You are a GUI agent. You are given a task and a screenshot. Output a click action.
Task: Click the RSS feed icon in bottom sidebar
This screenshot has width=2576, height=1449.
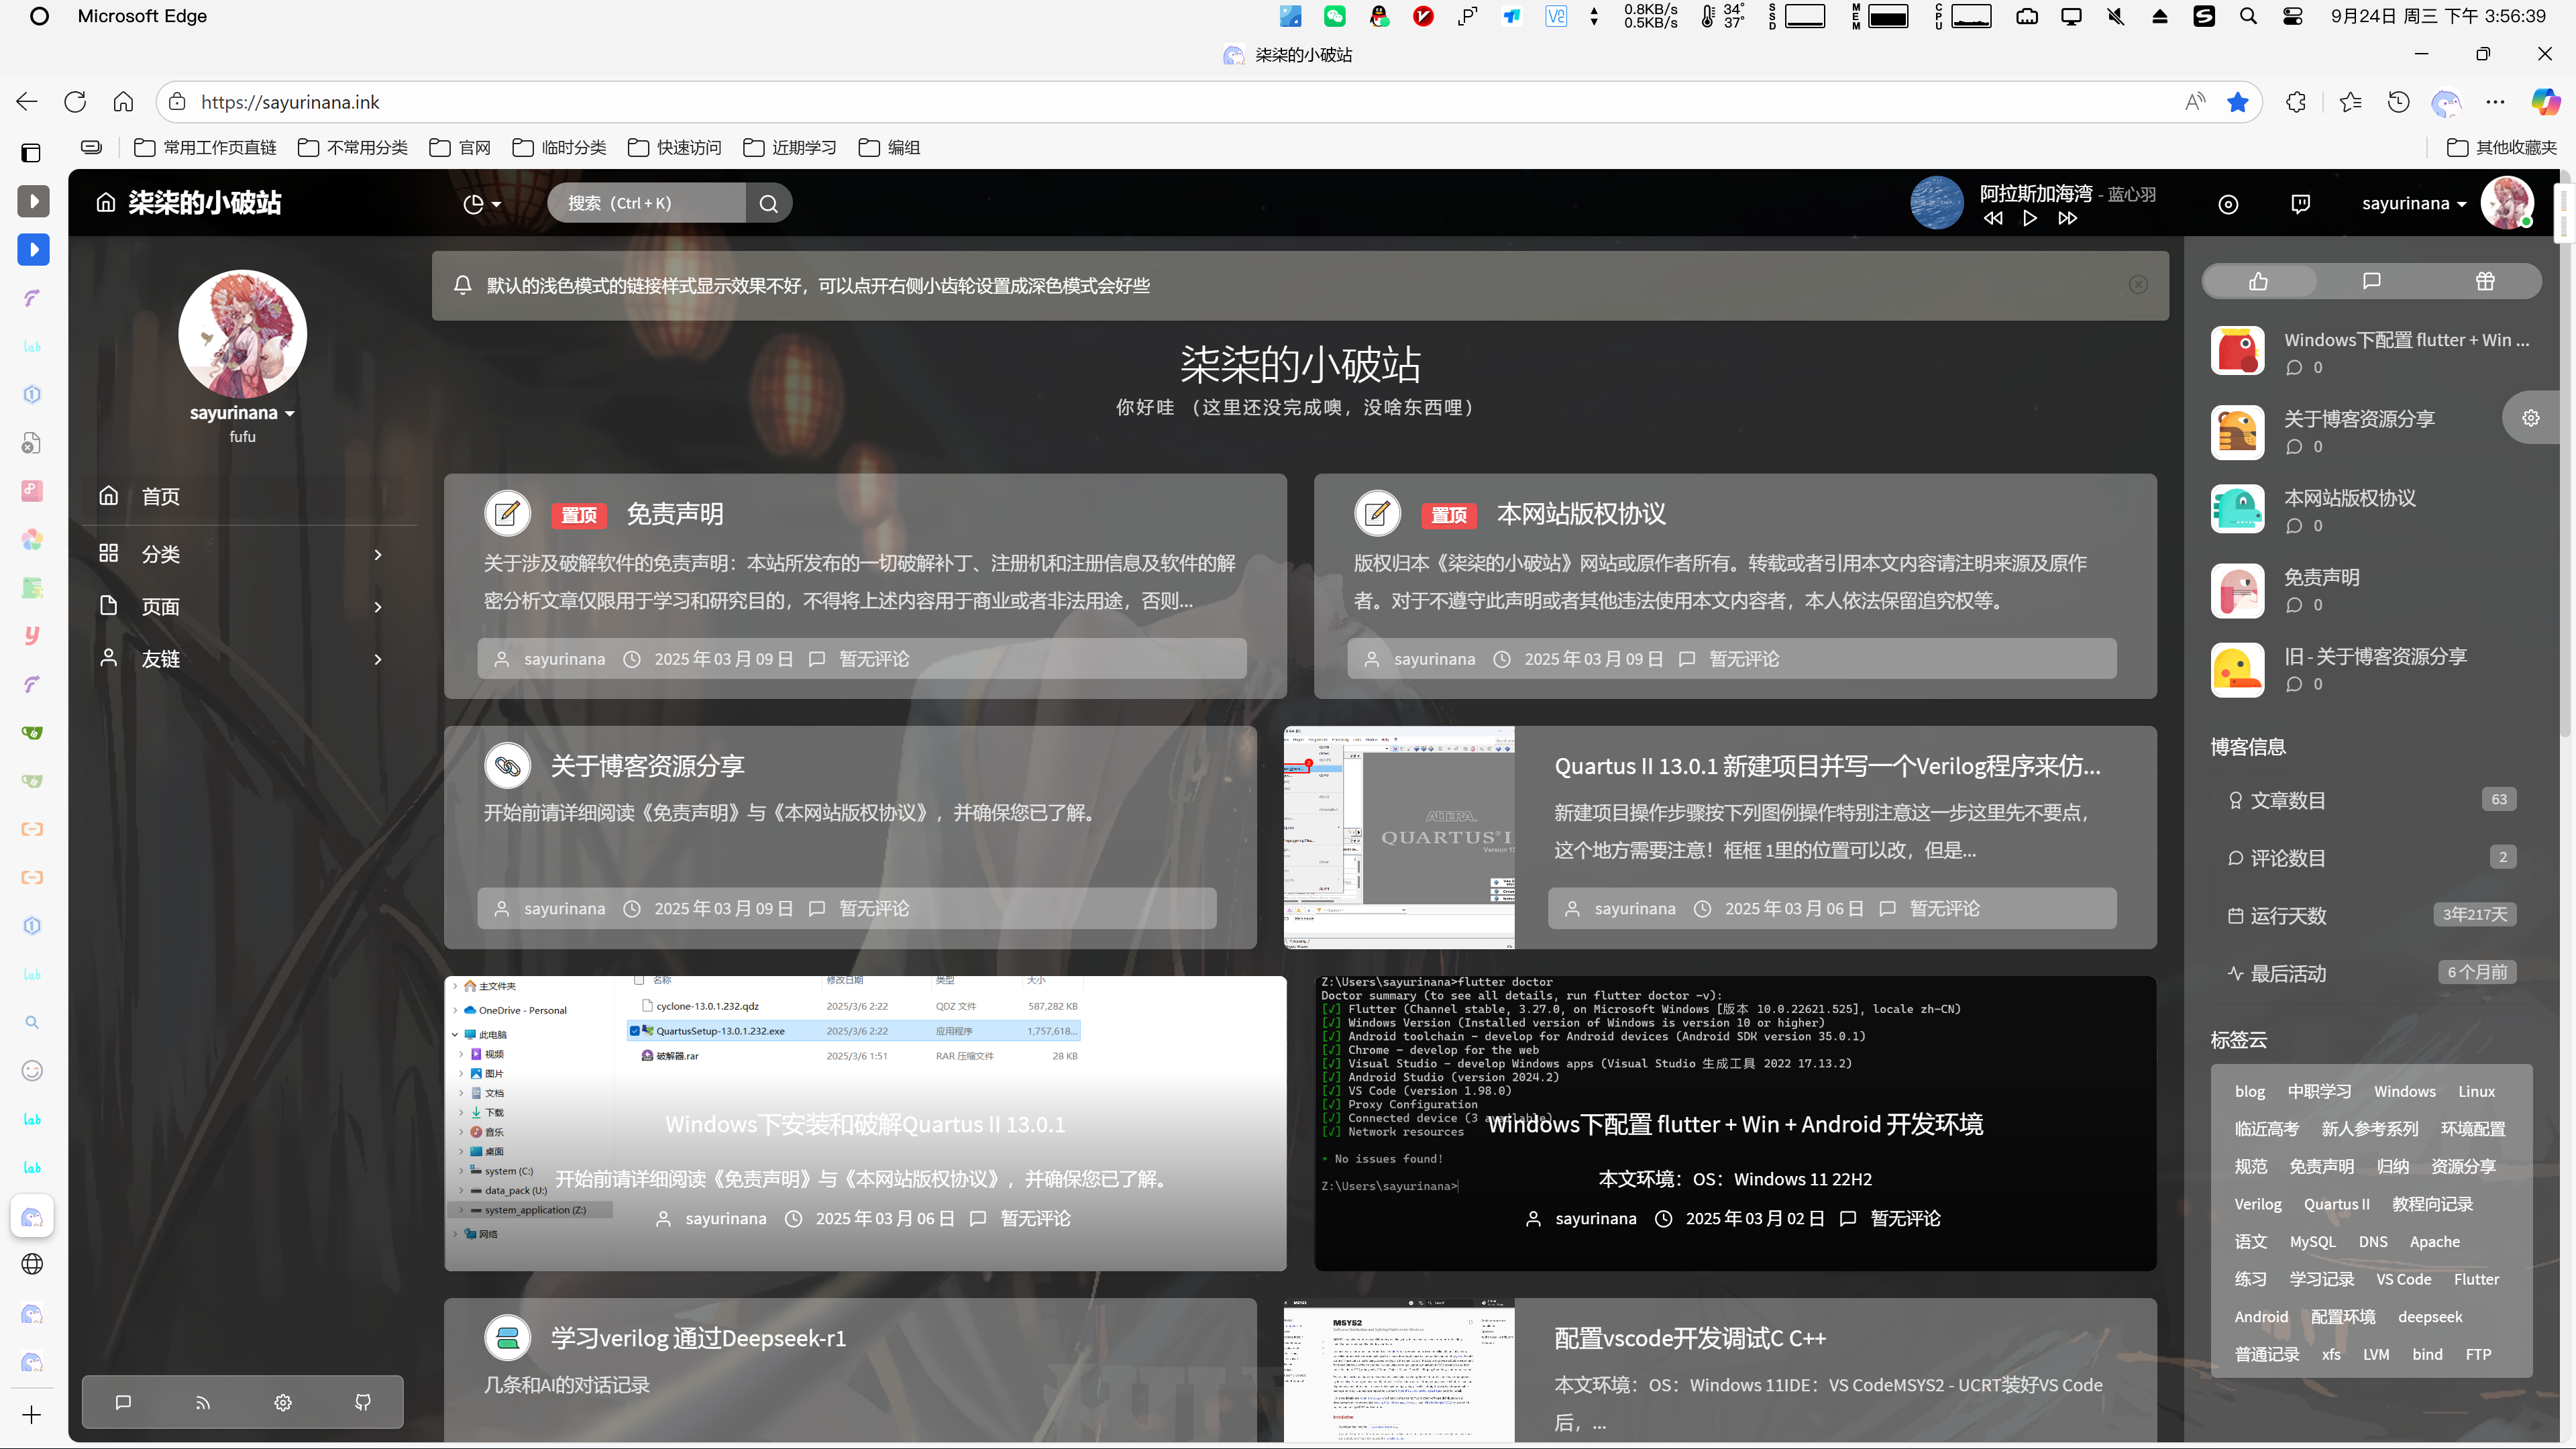[x=203, y=1402]
